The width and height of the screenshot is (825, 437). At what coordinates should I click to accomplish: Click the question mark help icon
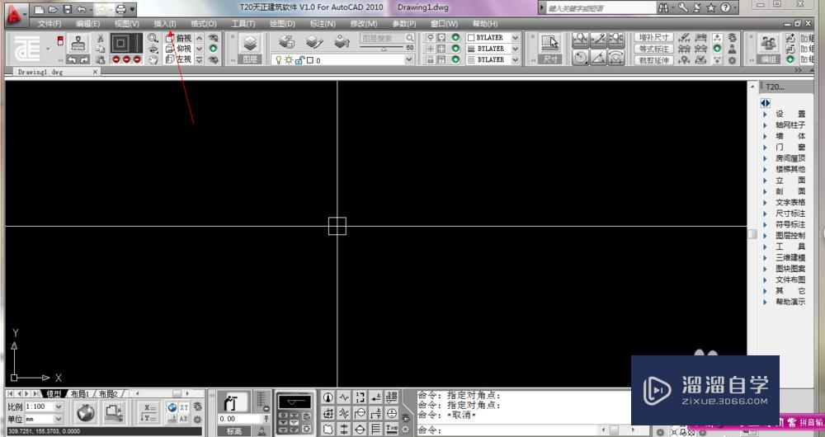coord(725,8)
